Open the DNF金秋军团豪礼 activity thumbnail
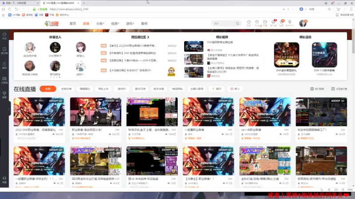This screenshot has width=355, height=199. tap(286, 55)
